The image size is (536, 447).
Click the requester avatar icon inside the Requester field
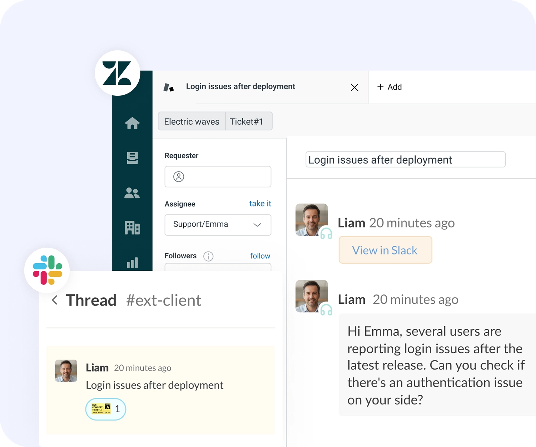coord(178,177)
